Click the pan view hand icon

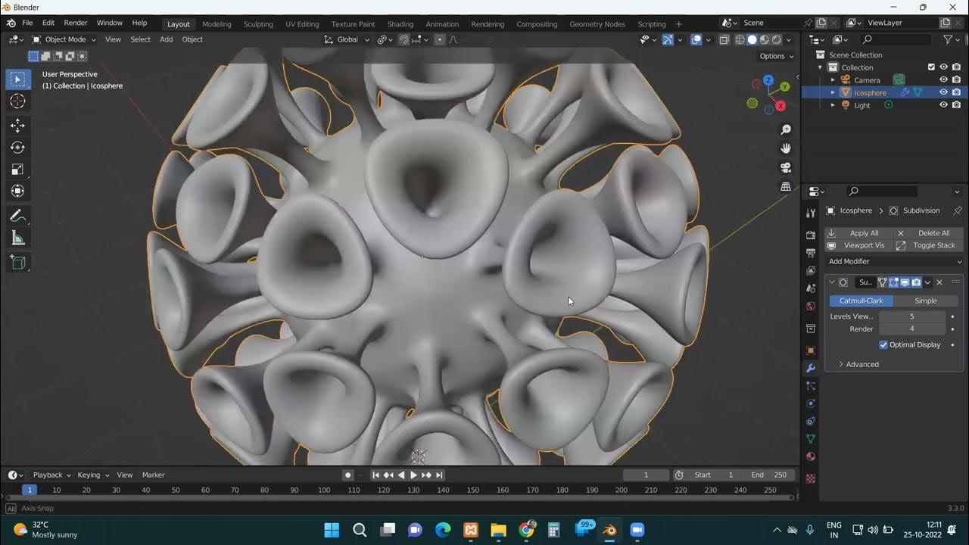click(786, 148)
